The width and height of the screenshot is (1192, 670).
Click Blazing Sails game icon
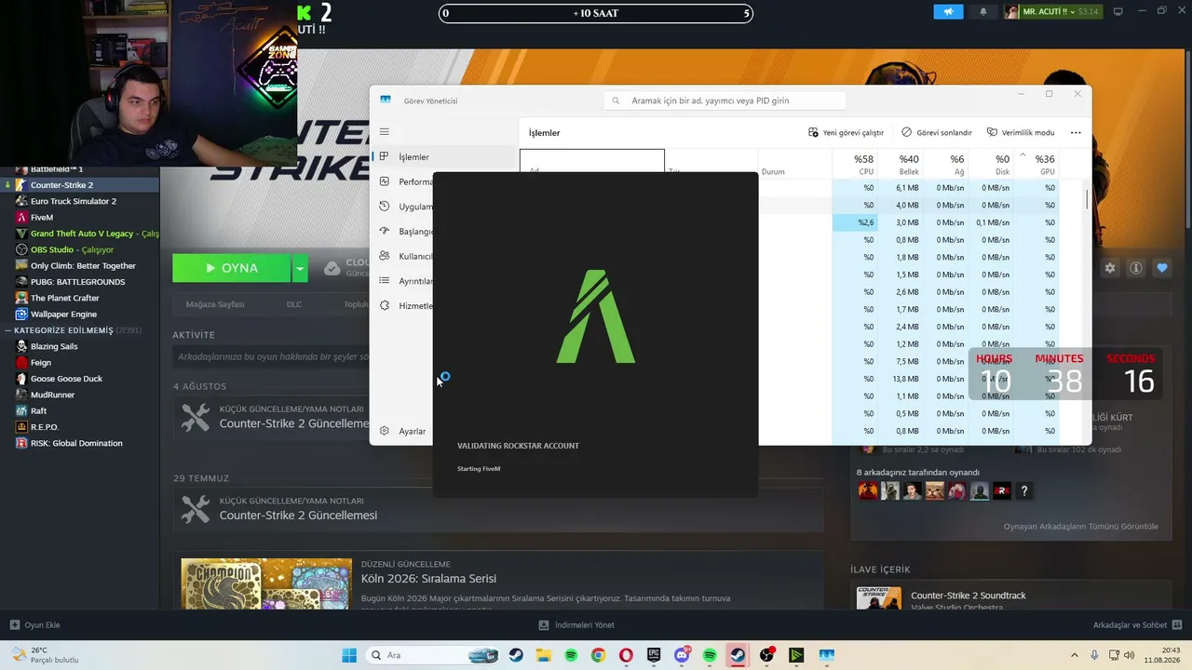point(21,346)
